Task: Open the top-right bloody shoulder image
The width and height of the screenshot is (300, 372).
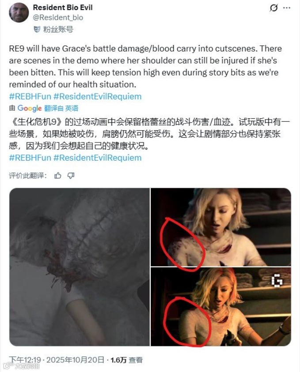Action: [221, 227]
